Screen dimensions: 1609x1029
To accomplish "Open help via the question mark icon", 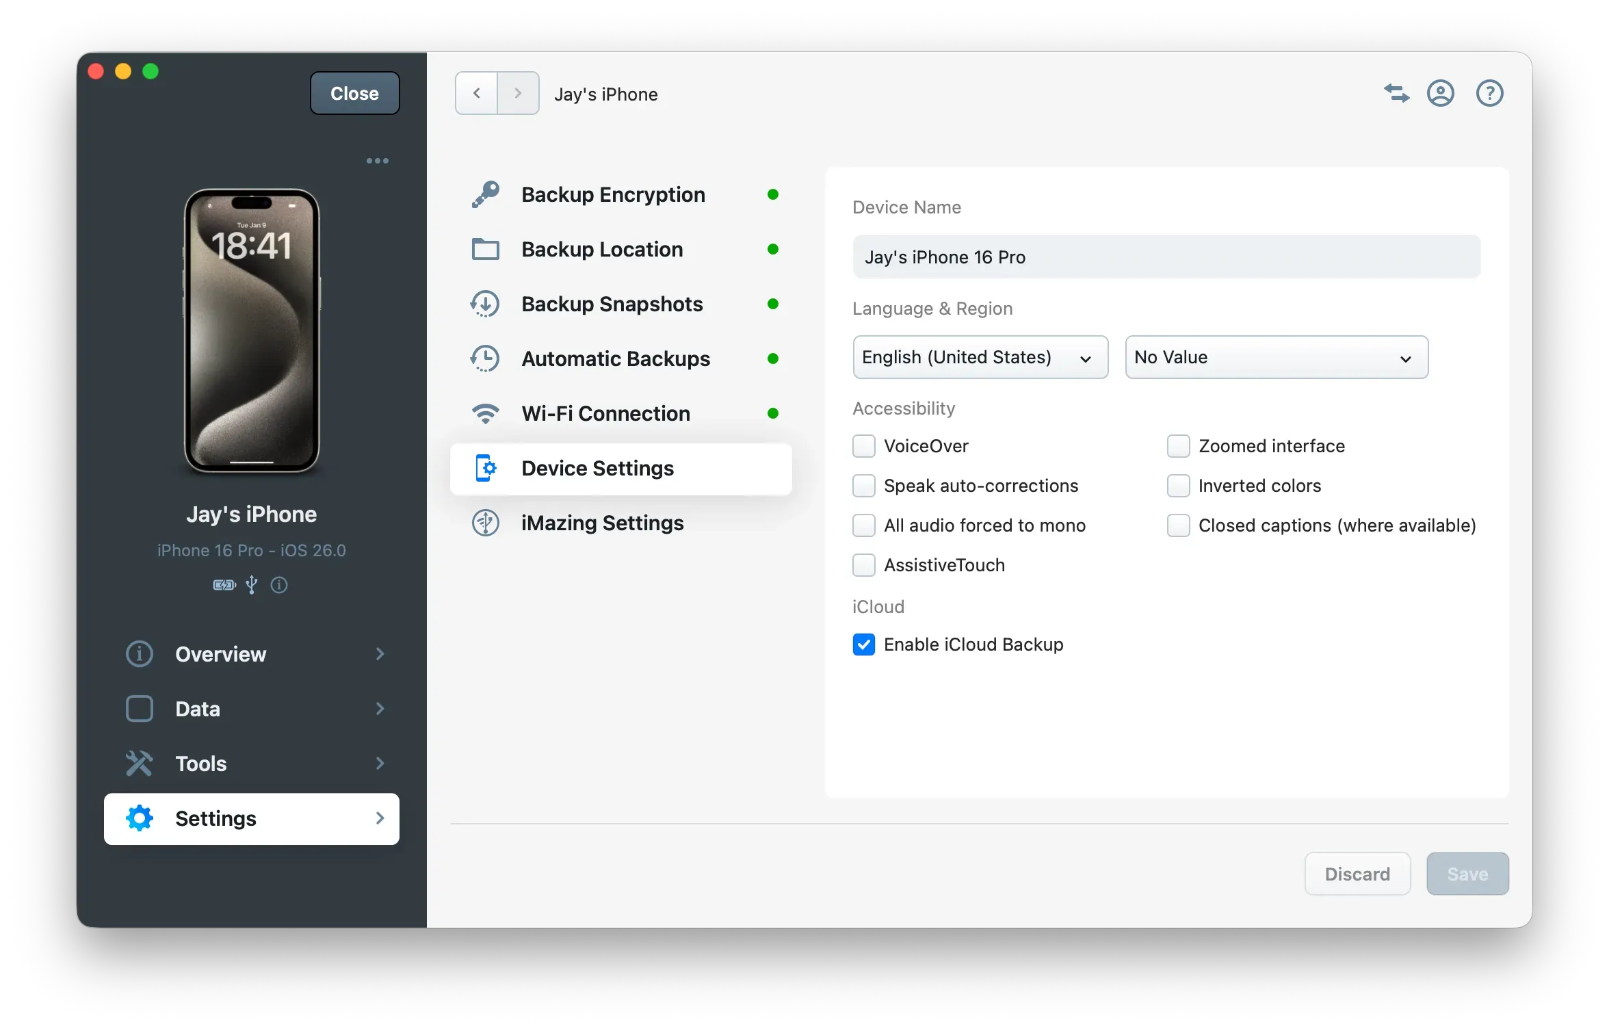I will coord(1489,93).
